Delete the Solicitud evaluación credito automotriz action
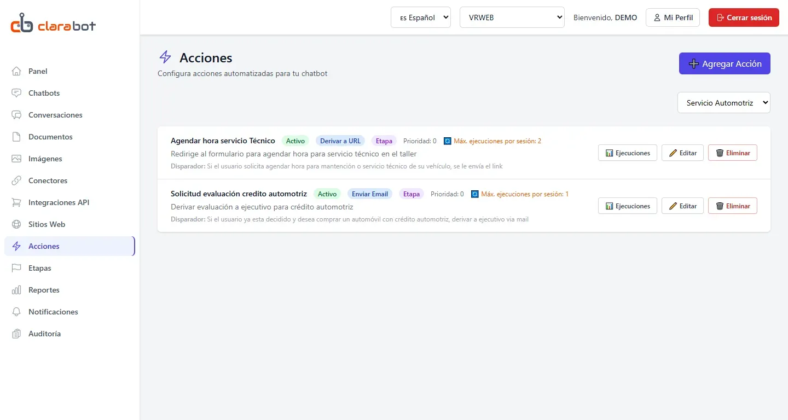 click(x=733, y=206)
